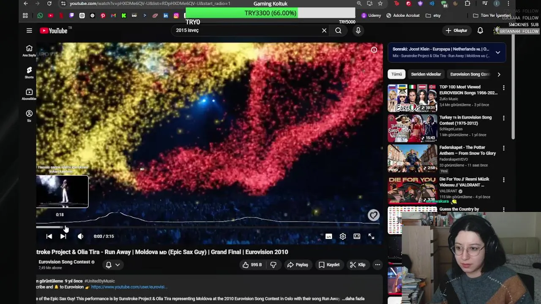541x304 pixels.
Task: Open the Eurovision Song Contest channel
Action: [x=64, y=262]
